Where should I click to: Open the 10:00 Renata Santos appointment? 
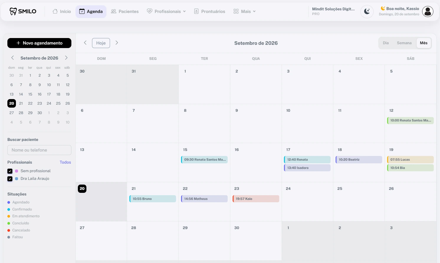click(411, 120)
